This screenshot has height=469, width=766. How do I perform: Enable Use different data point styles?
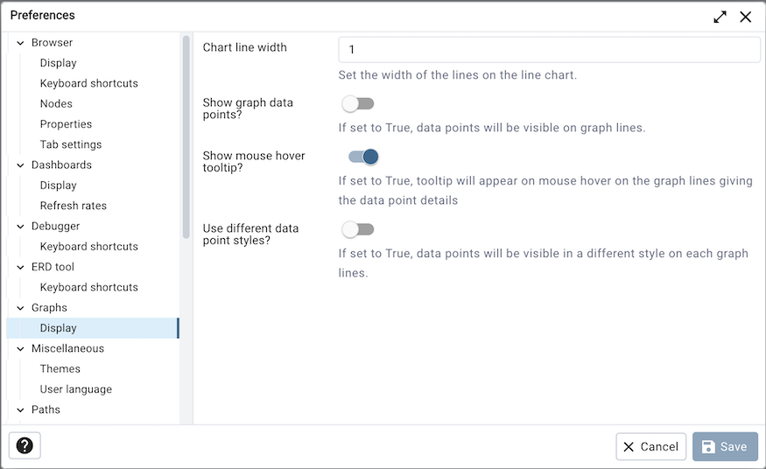pyautogui.click(x=358, y=229)
